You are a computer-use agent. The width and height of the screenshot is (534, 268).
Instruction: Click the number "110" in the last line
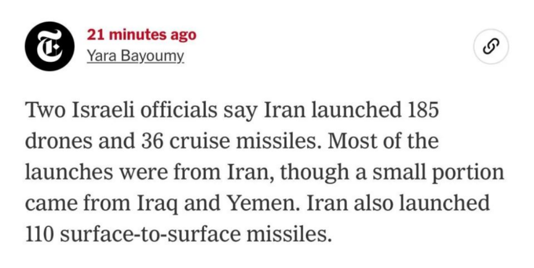click(x=41, y=234)
